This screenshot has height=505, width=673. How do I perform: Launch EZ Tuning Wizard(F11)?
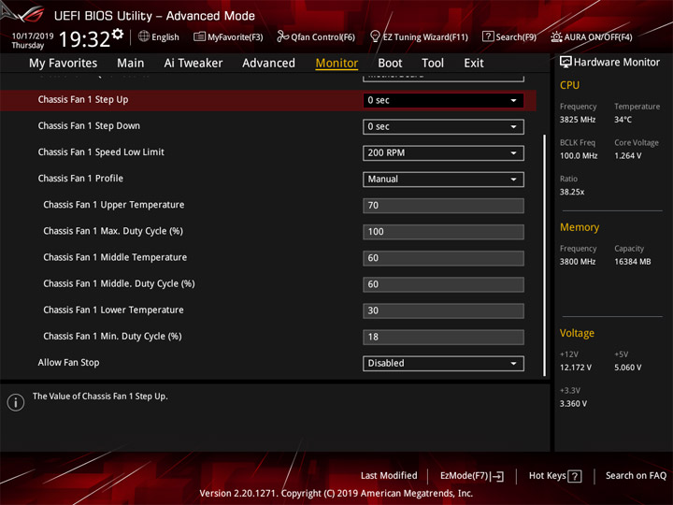(x=419, y=36)
